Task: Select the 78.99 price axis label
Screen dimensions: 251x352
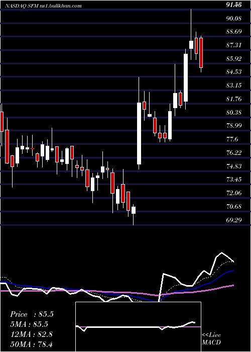Action: 234,126
